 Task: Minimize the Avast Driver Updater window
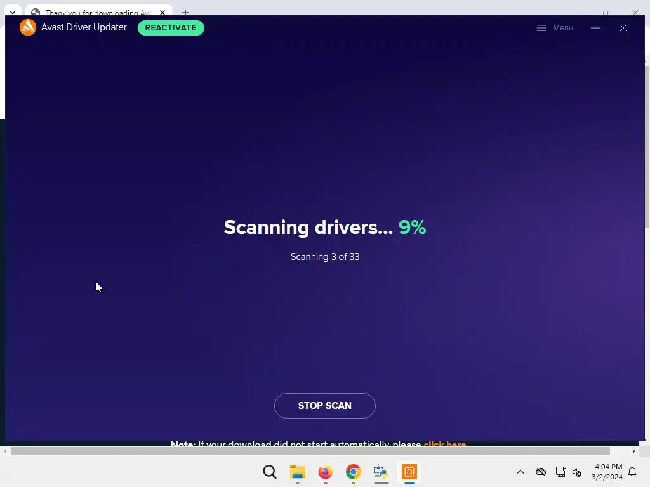pyautogui.click(x=595, y=28)
